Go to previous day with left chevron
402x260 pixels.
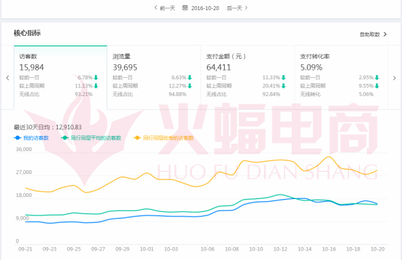156,8
